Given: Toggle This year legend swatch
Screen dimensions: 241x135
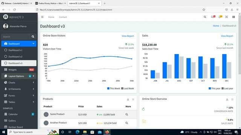Looking at the screenshot, I should (210, 88).
